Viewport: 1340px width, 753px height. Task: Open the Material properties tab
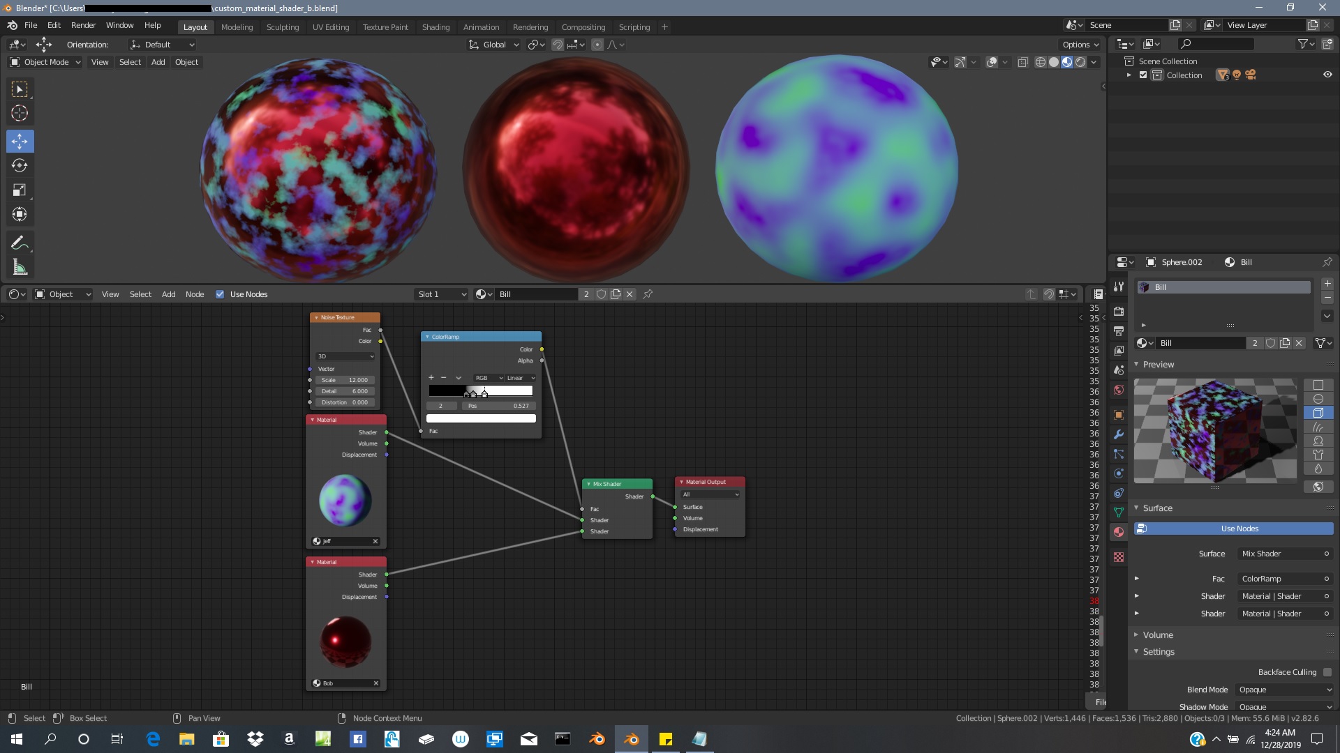(1119, 532)
